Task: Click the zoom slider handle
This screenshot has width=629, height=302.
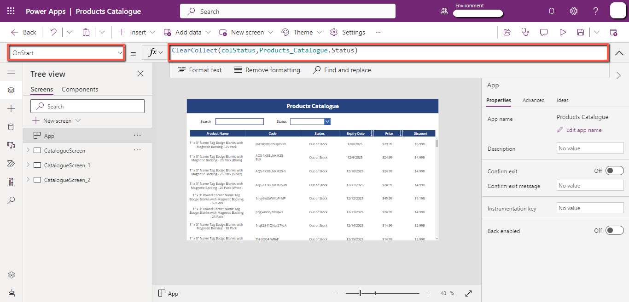Action: coord(361,293)
